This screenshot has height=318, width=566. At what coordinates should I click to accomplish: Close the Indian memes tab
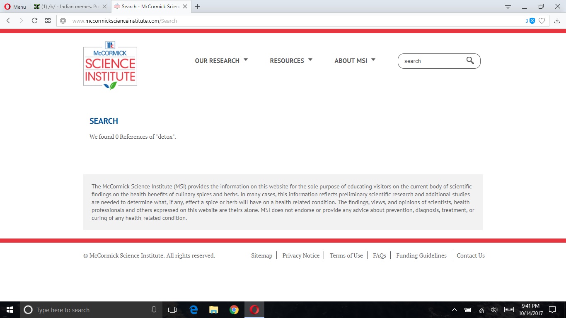(104, 7)
